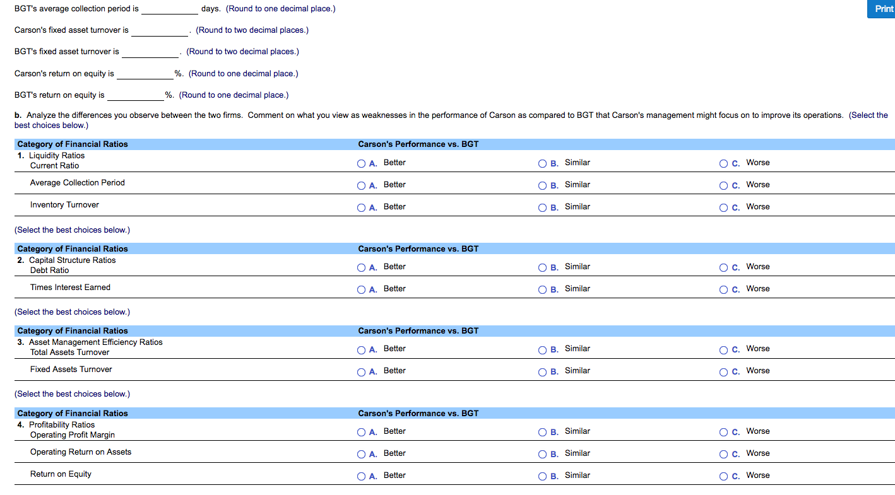Set Total Assets Turnover to Similar
Screen dimensions: 895x495
[542, 349]
